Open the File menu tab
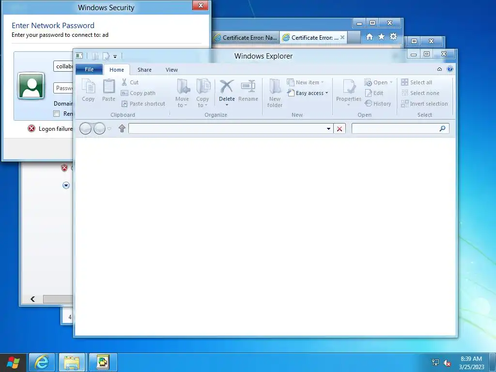Image resolution: width=496 pixels, height=372 pixels. click(x=89, y=69)
